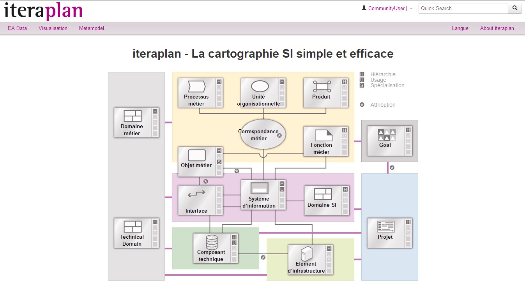Open the Technical Domain building block
The height and width of the screenshot is (287, 525).
[136, 233]
